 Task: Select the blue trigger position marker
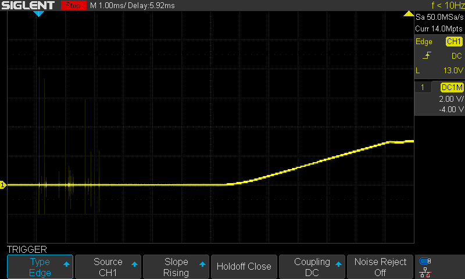(38, 13)
